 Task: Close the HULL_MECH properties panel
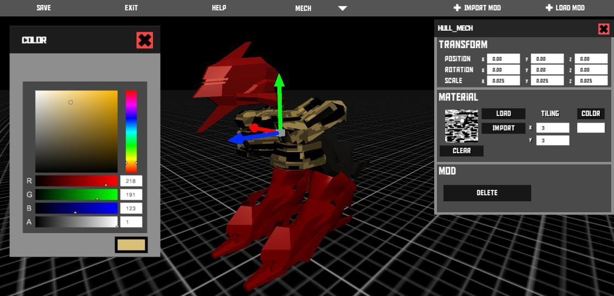tap(604, 28)
